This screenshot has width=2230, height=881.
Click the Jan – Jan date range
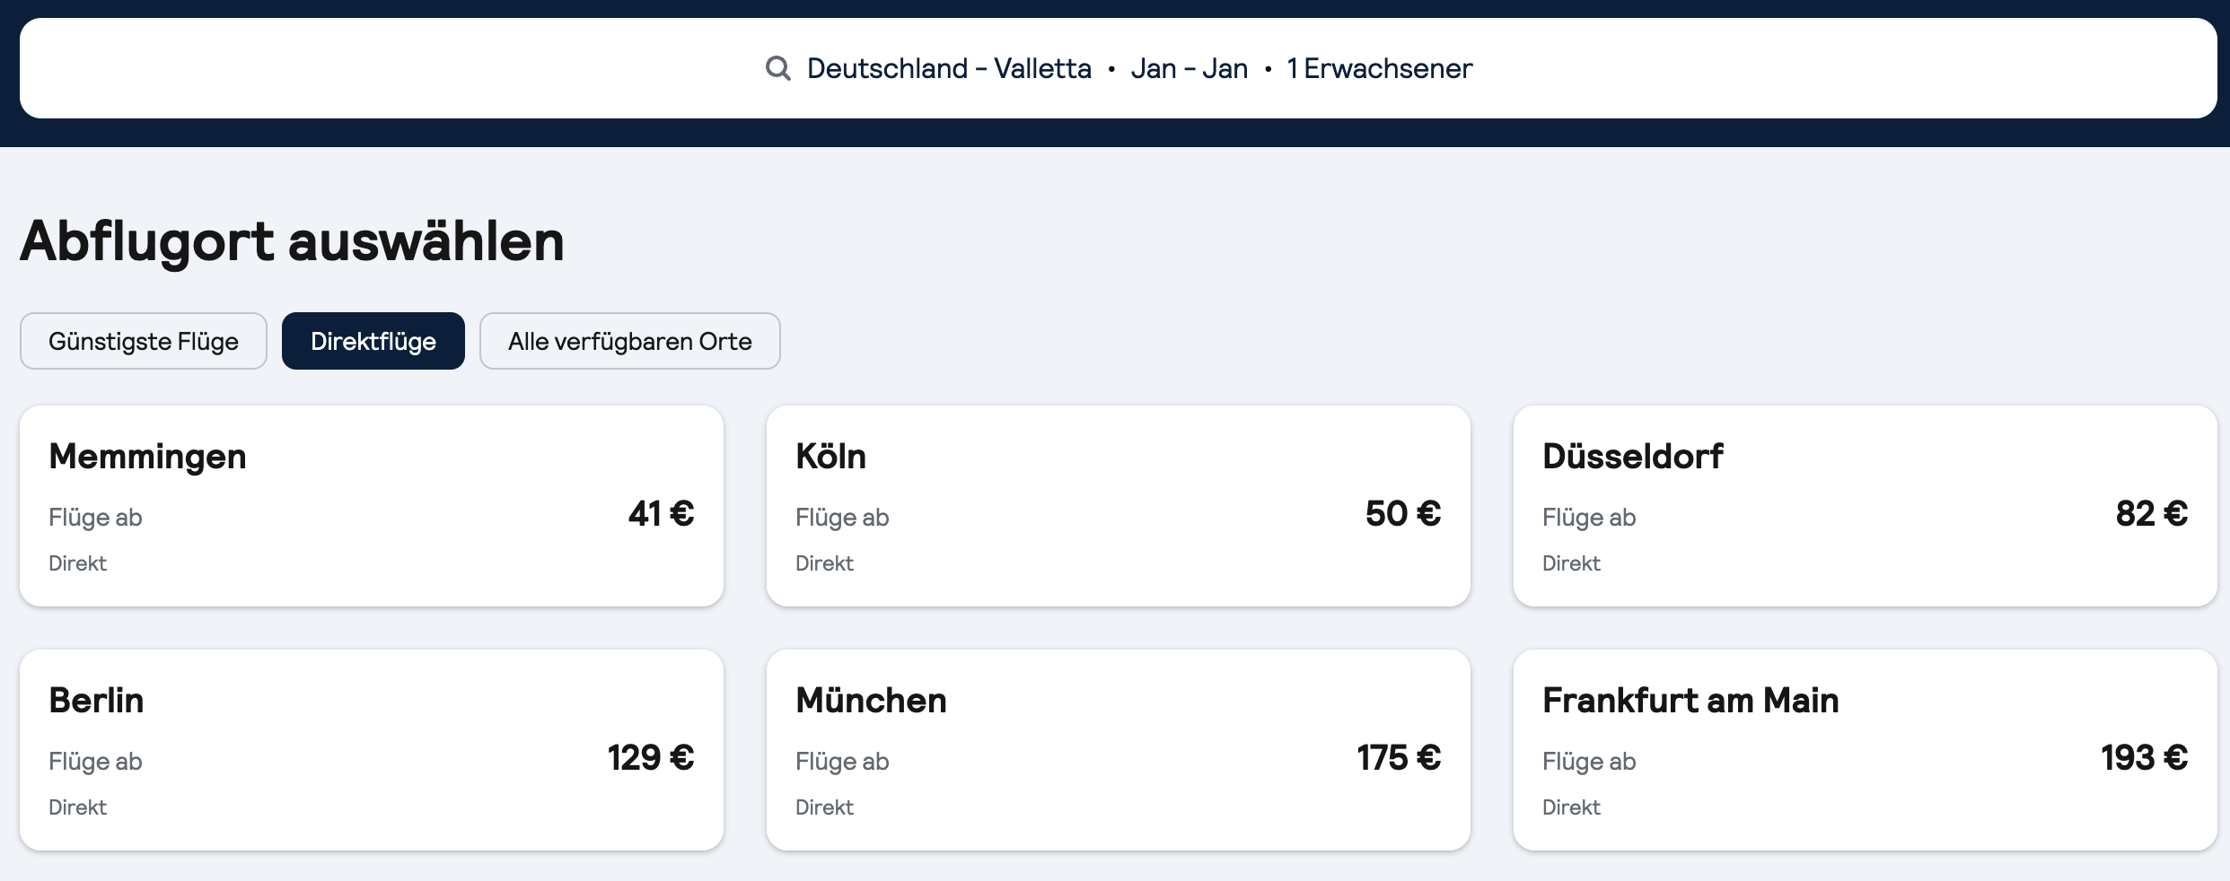pos(1189,68)
